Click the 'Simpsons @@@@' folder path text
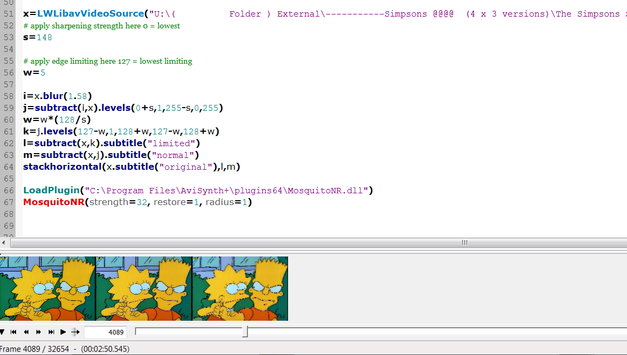The height and width of the screenshot is (355, 627). (x=419, y=14)
